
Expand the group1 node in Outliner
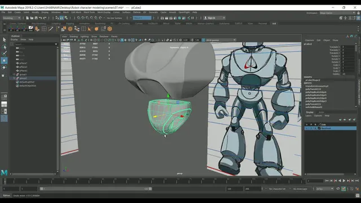pyautogui.click(x=14, y=74)
